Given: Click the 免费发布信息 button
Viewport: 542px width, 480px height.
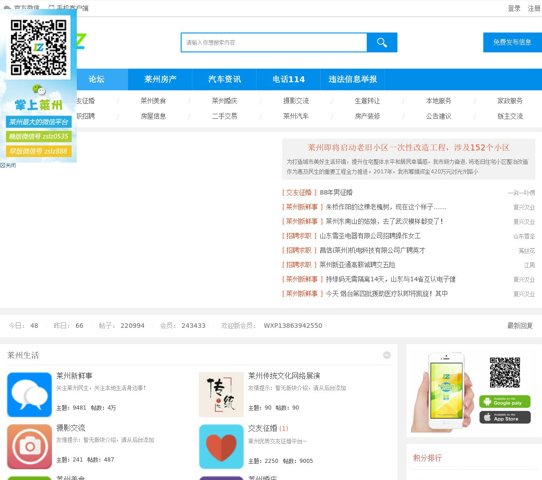Looking at the screenshot, I should point(512,42).
